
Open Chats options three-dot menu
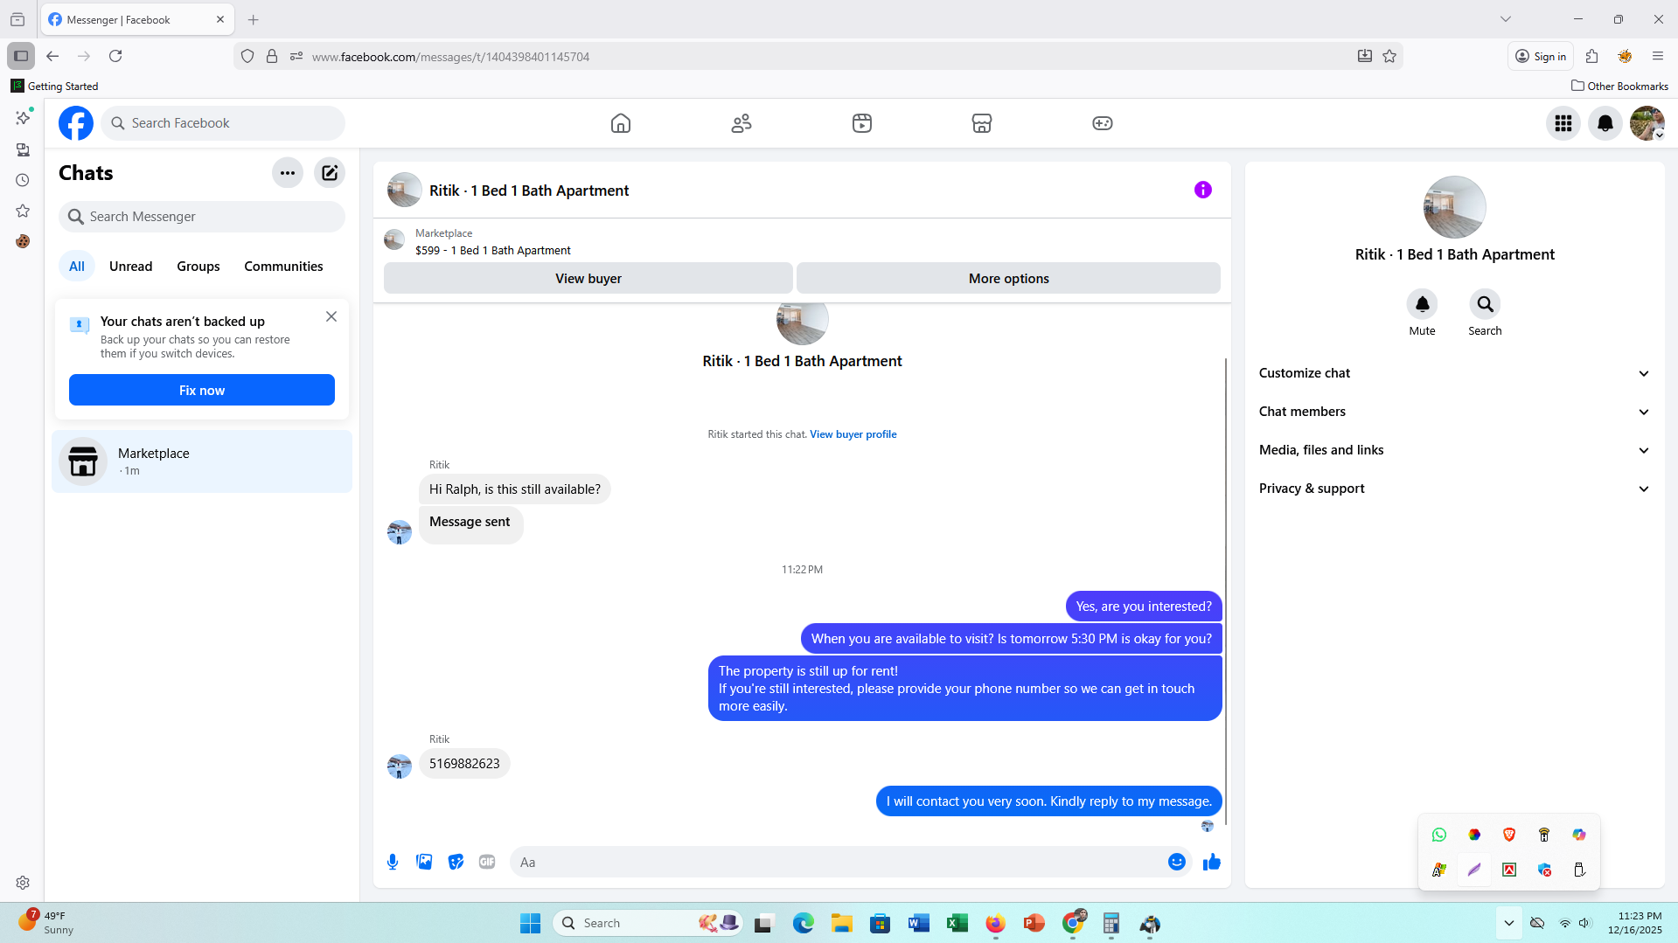288,173
